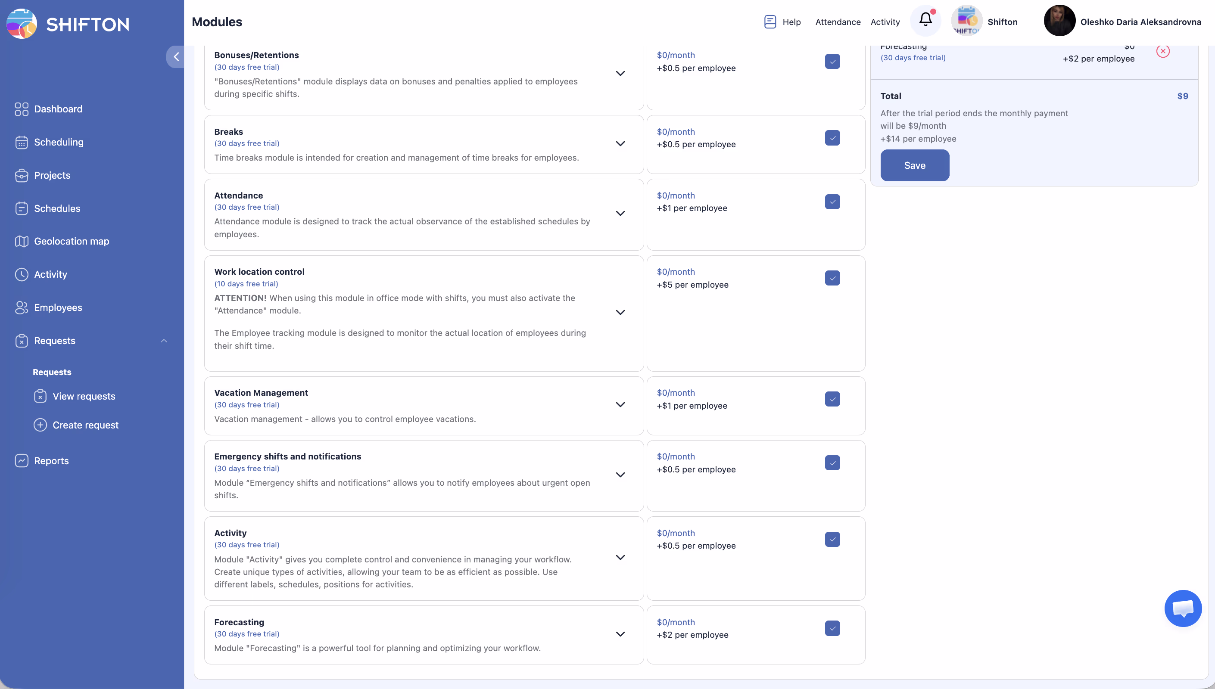This screenshot has height=689, width=1215.
Task: Click the Geolocation map icon
Action: 21,241
